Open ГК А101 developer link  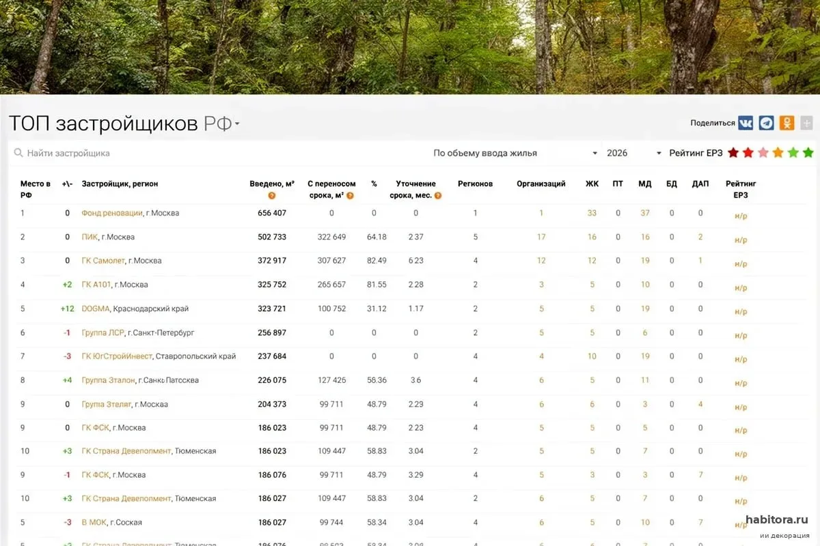click(x=96, y=285)
